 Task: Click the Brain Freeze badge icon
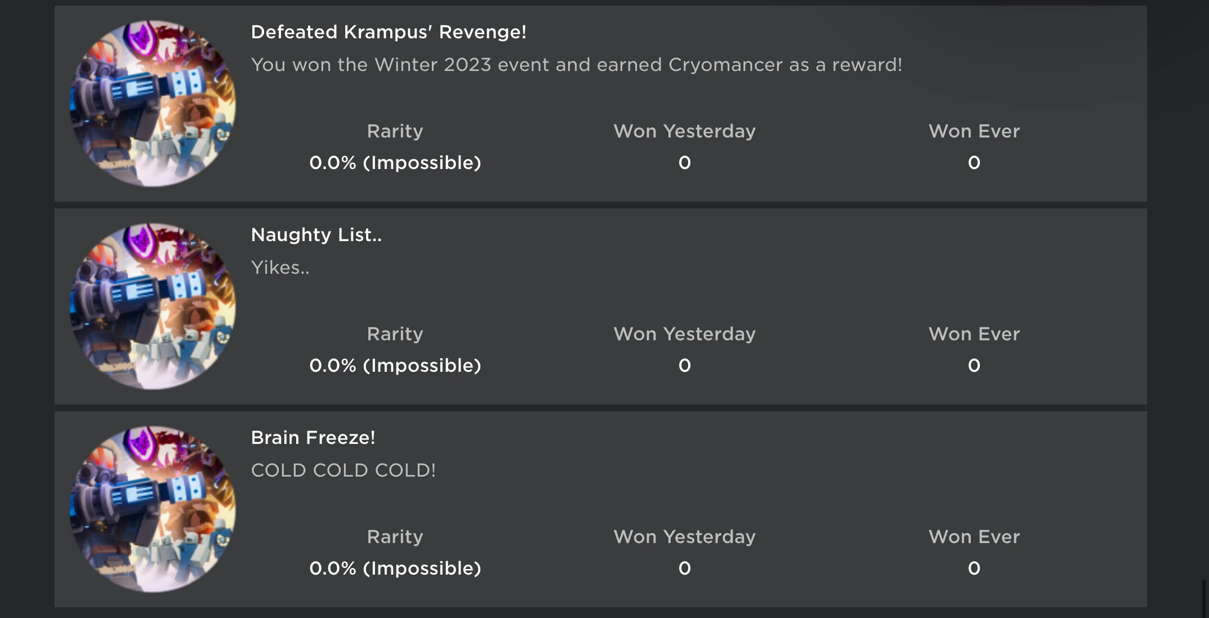(152, 509)
